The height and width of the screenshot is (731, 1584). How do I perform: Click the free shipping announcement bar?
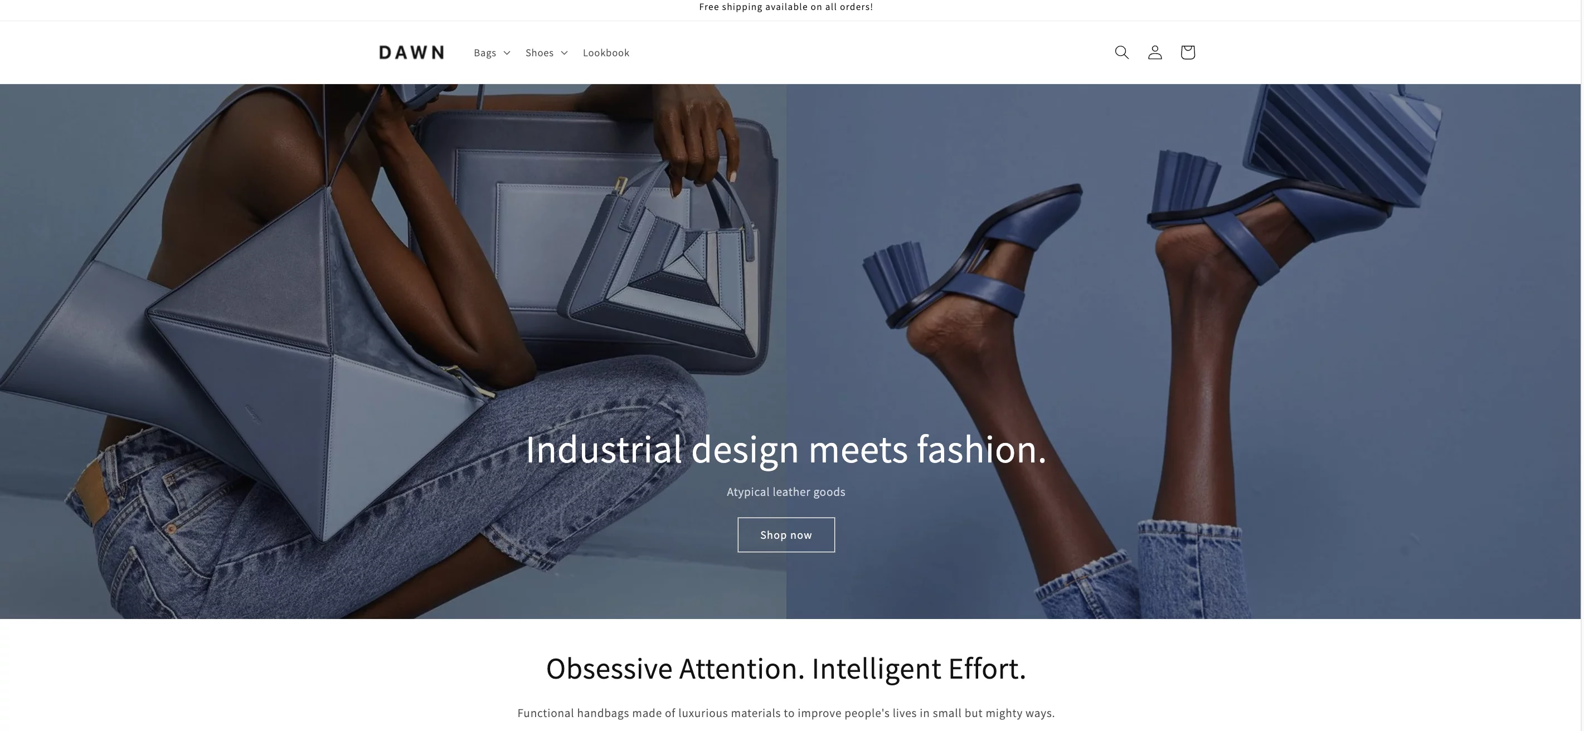786,7
